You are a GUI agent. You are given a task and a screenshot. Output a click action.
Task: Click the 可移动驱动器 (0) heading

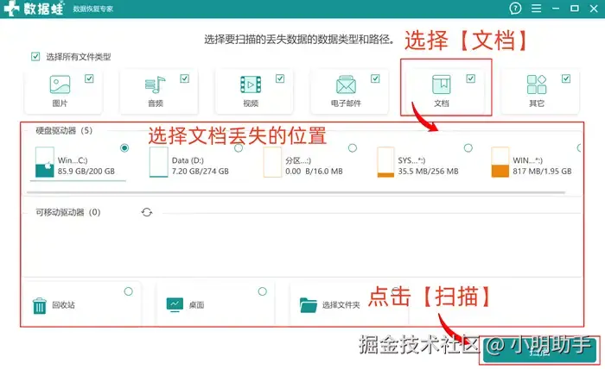click(x=68, y=212)
